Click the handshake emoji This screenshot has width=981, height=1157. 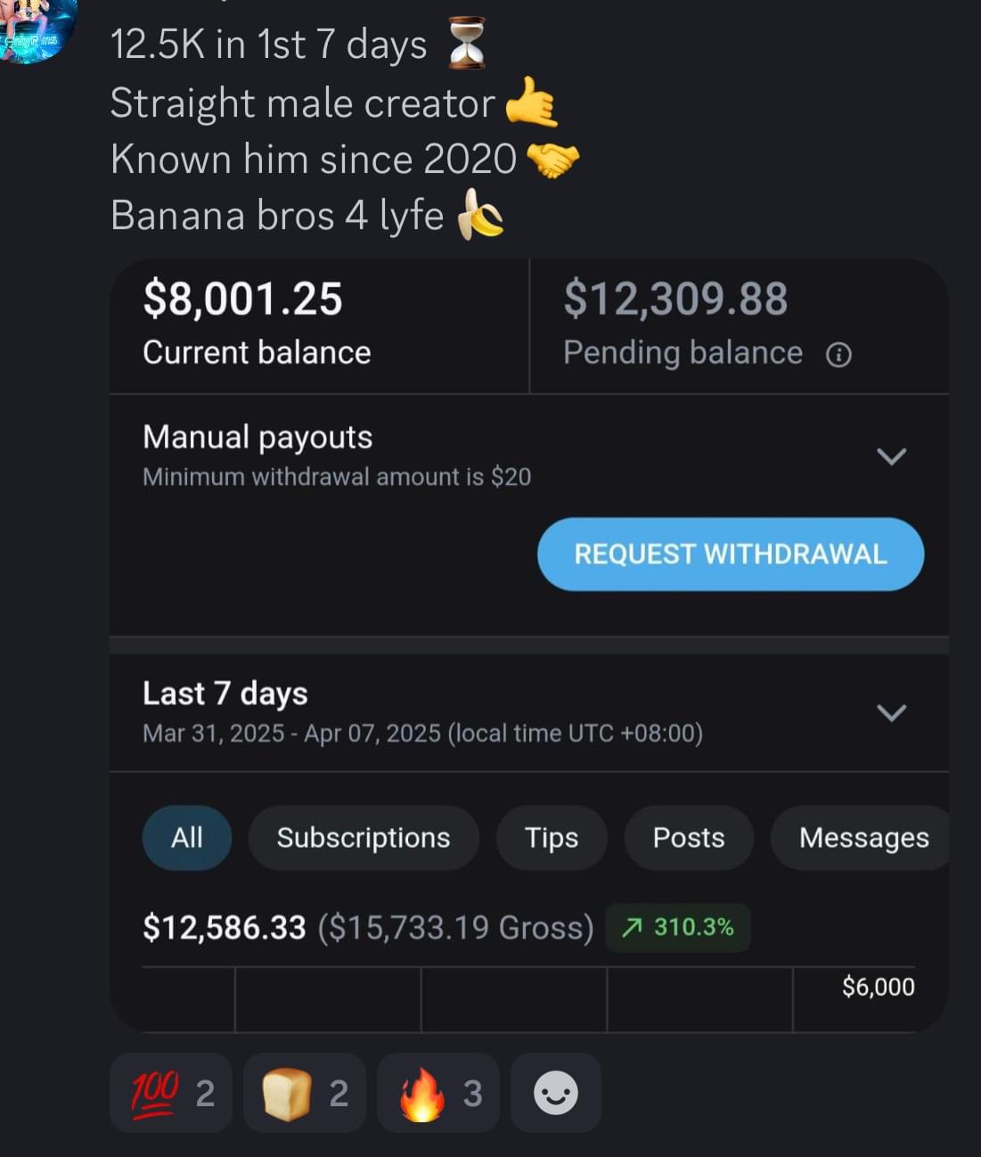pyautogui.click(x=552, y=160)
